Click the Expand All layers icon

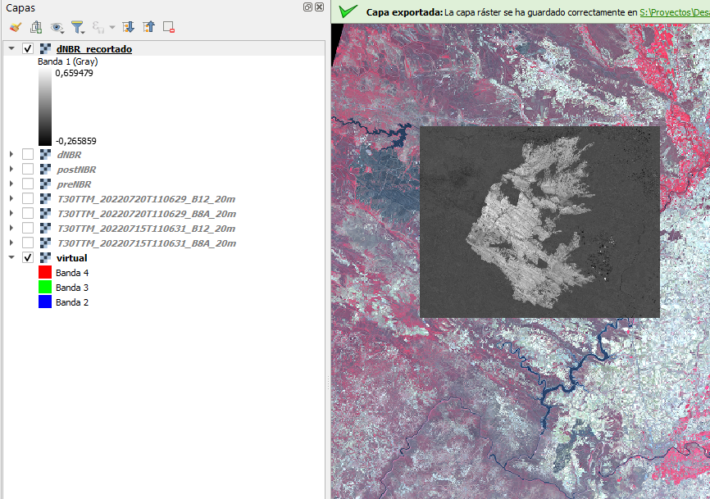point(128,27)
